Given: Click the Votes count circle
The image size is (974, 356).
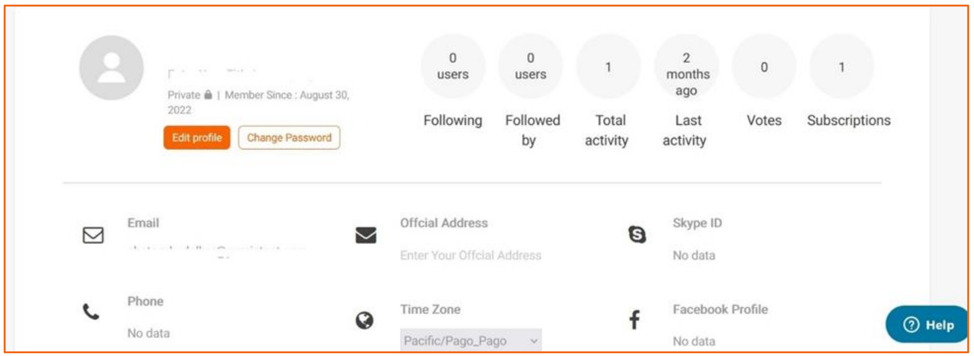Looking at the screenshot, I should 764,67.
